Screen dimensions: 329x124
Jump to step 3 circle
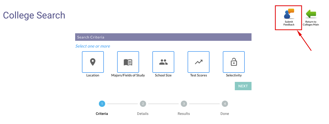pos(184,104)
